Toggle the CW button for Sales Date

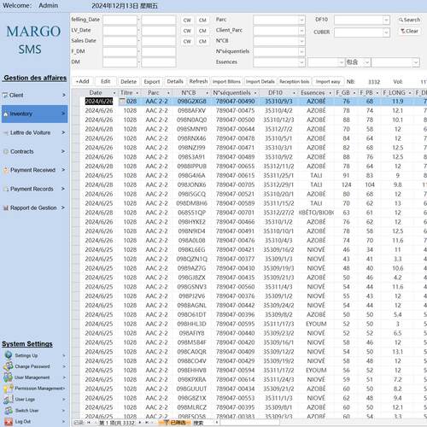pos(187,41)
